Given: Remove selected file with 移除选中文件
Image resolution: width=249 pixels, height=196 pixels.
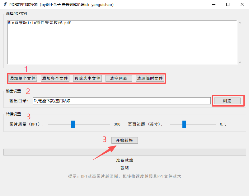Looking at the screenshot, I should coord(87,79).
